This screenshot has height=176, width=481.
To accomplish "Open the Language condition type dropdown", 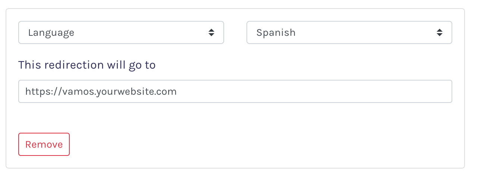I will [x=121, y=32].
